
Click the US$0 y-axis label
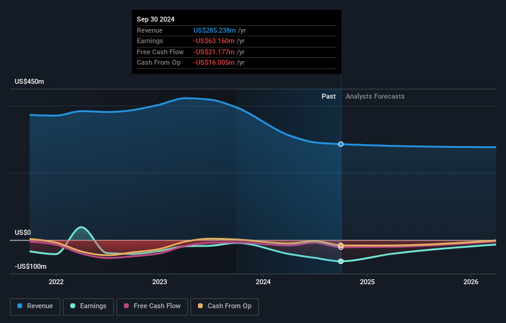(x=23, y=232)
